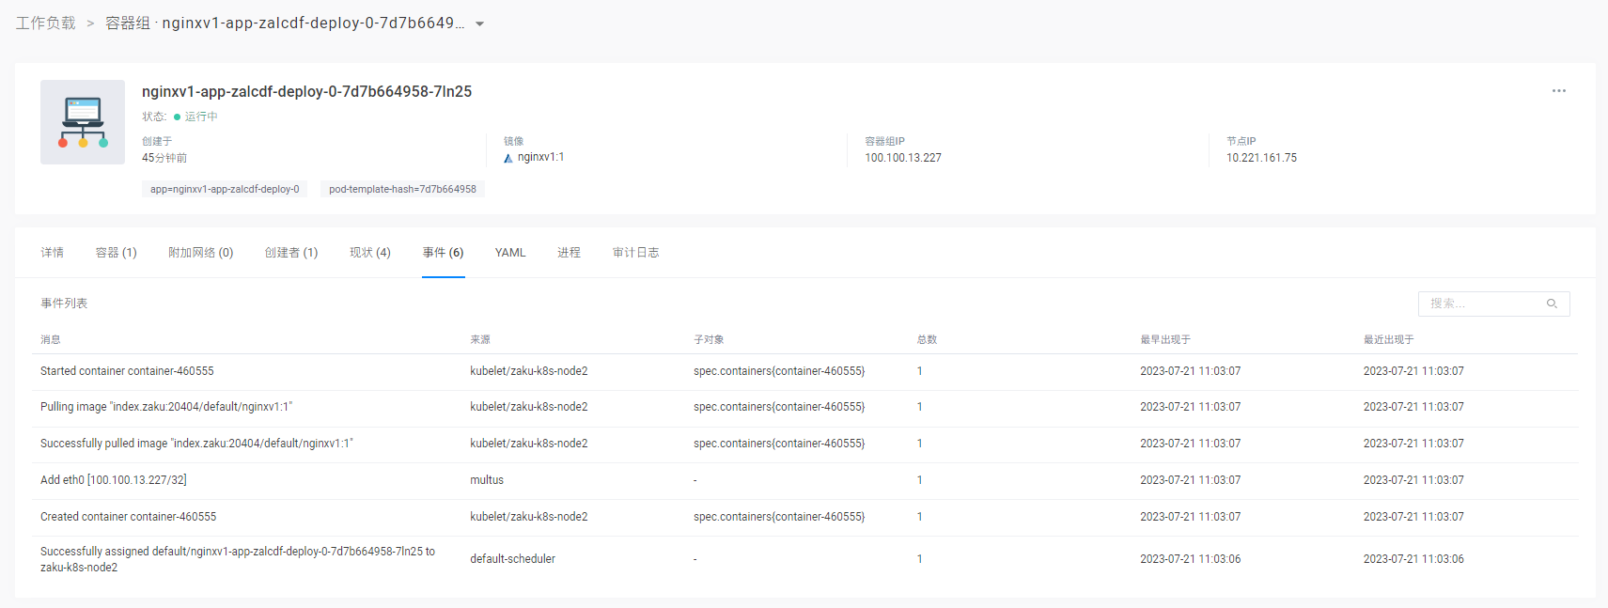Image resolution: width=1608 pixels, height=608 pixels.
Task: Open the 容器 (1) tab
Action: pyautogui.click(x=116, y=253)
